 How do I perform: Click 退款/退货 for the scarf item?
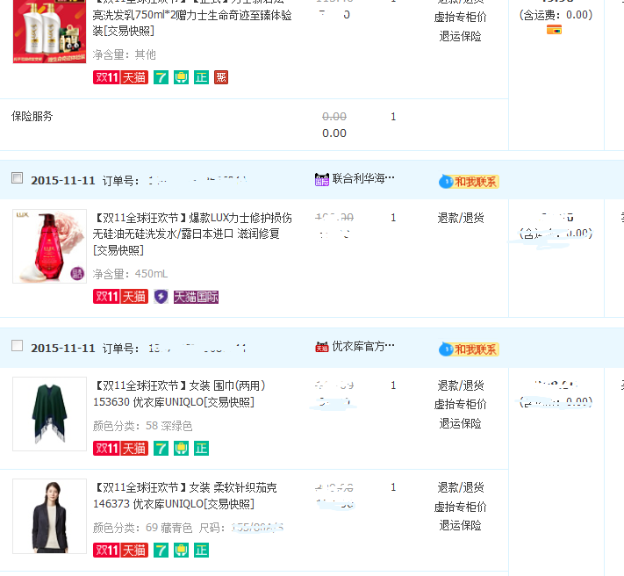coord(461,385)
